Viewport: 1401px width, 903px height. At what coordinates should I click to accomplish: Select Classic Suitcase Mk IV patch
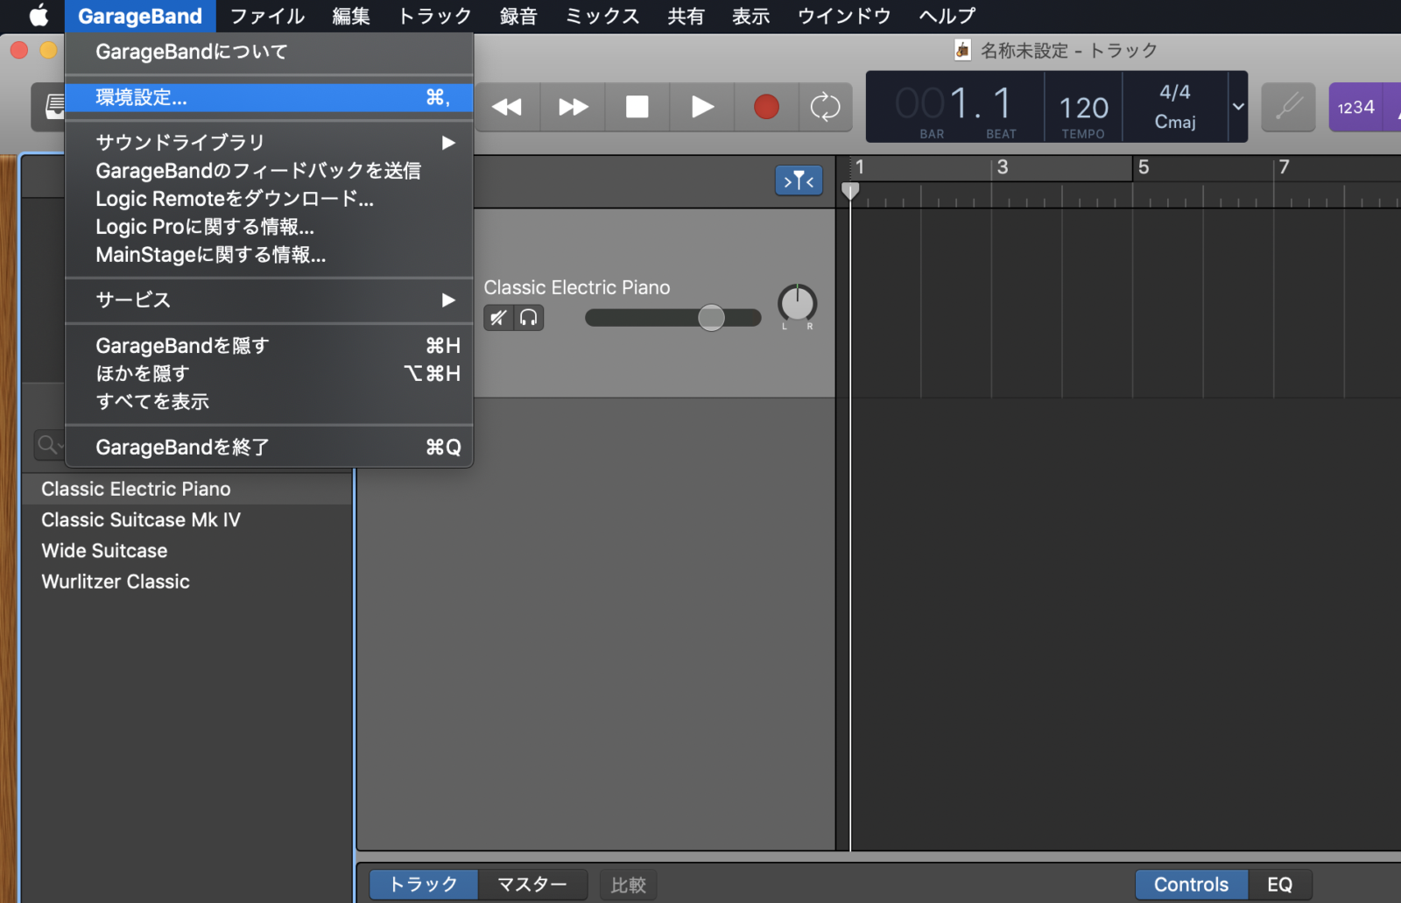[x=187, y=519]
